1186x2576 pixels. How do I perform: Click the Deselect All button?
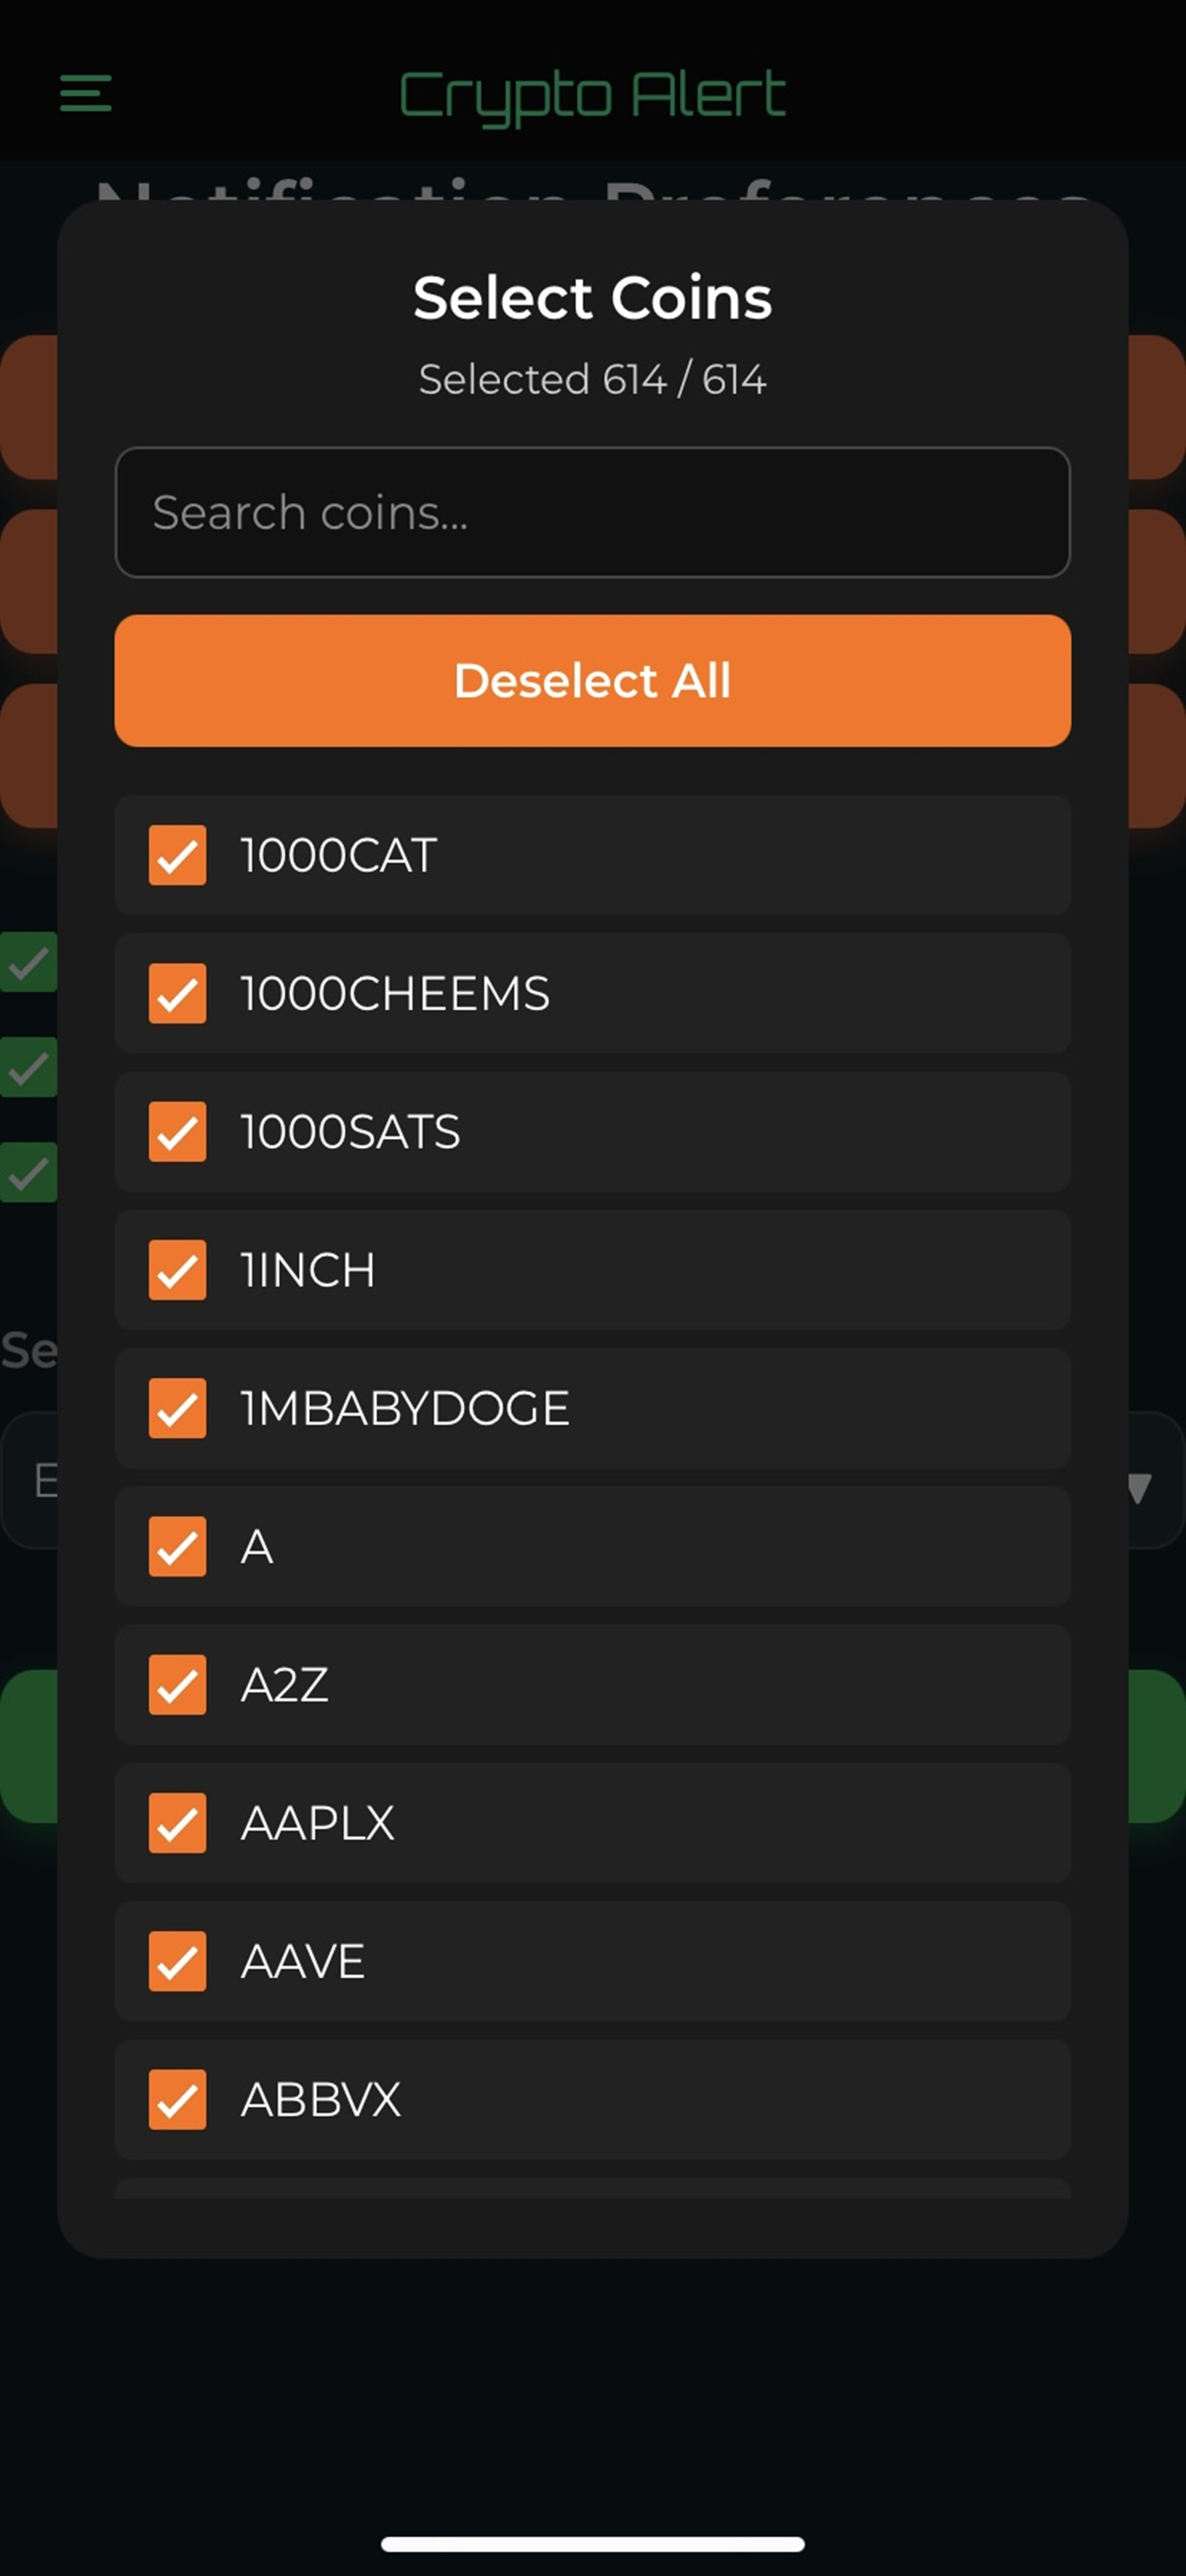coord(592,679)
